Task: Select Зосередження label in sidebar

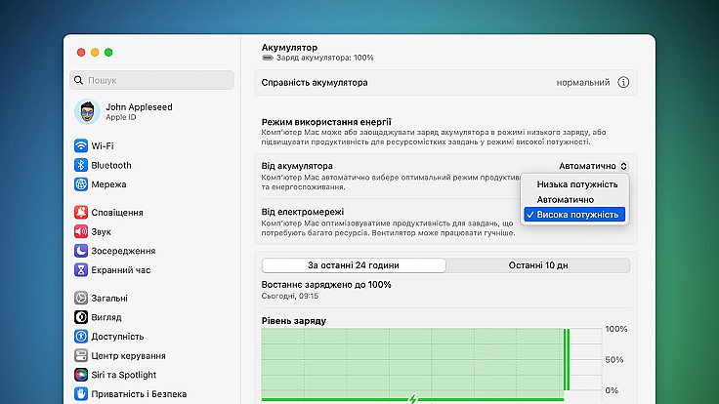Action: 123,251
